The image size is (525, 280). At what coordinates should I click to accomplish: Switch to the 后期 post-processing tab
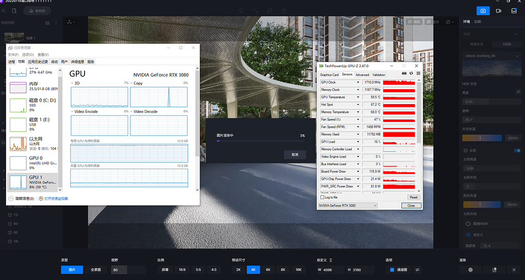477,22
